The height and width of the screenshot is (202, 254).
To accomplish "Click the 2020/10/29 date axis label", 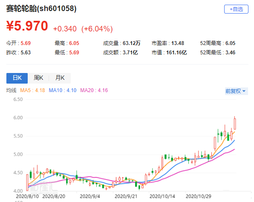I will [198, 196].
